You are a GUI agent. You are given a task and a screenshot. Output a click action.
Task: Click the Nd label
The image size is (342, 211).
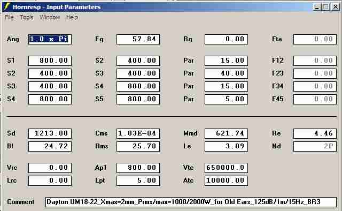(276, 146)
